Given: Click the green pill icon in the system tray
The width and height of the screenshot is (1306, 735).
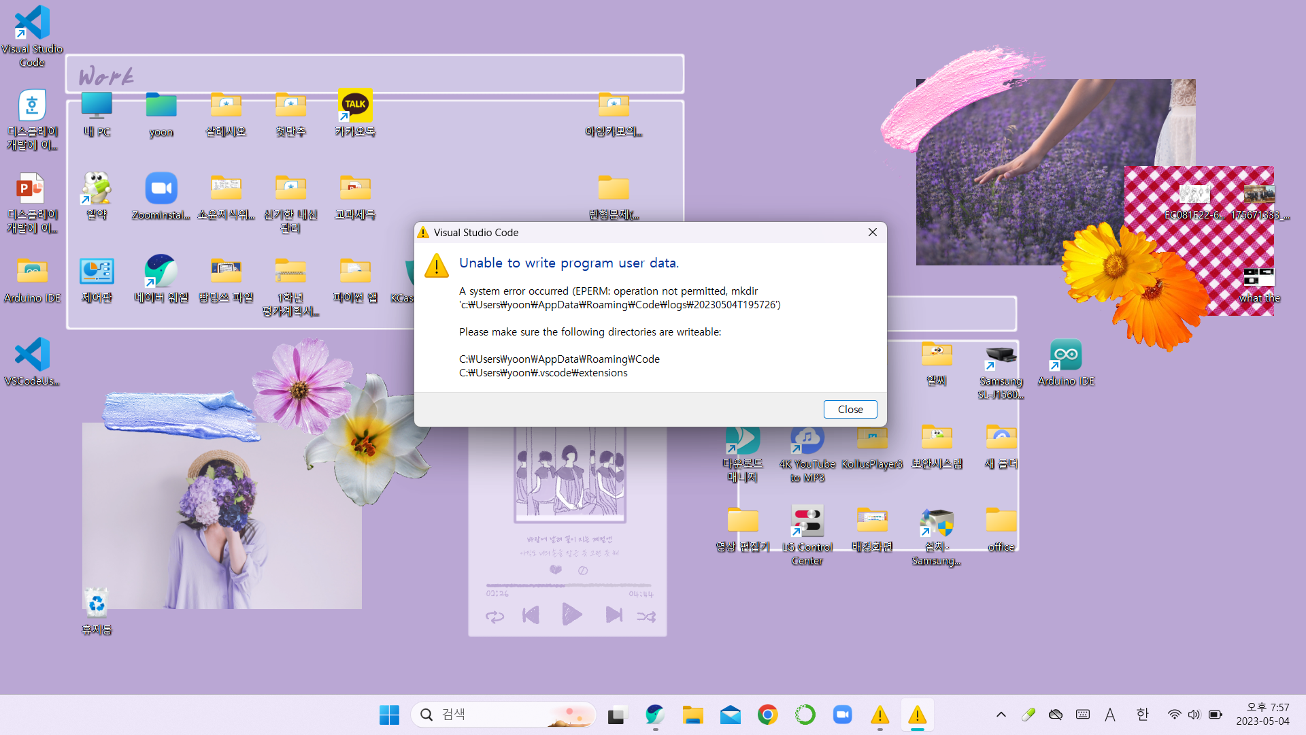Looking at the screenshot, I should click(1028, 715).
